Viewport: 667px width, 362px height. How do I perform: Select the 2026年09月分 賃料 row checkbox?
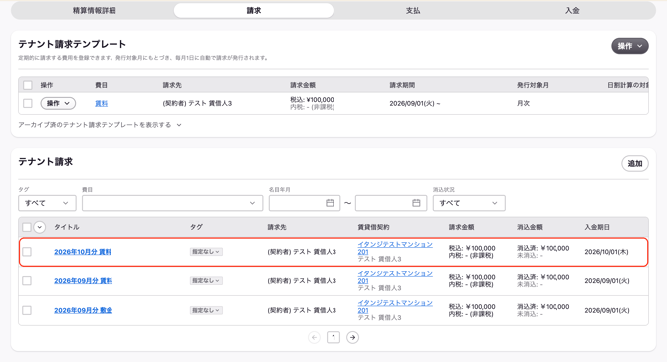coord(27,280)
